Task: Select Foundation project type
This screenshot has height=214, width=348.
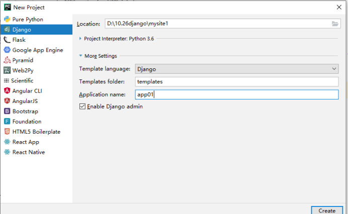Action: [36, 121]
